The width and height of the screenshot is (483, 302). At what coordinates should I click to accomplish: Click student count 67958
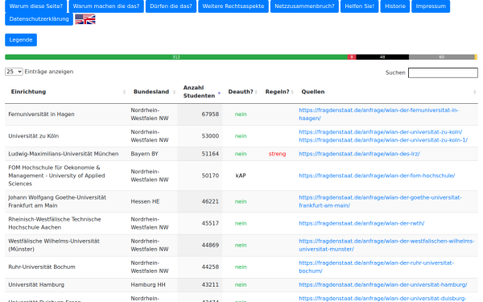(x=210, y=114)
